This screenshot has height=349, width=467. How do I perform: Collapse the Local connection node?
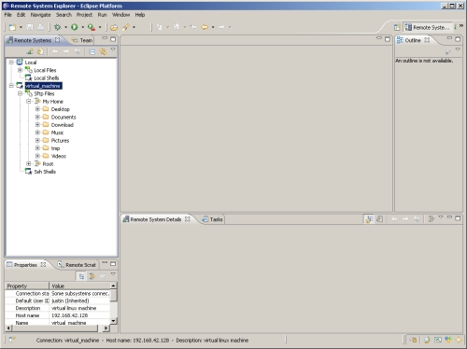[11, 63]
